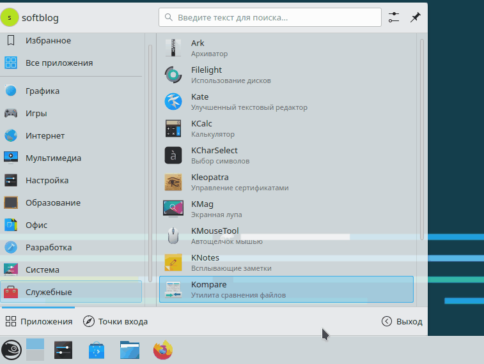The image size is (484, 364).
Task: Open the Образование category
Action: click(x=71, y=203)
